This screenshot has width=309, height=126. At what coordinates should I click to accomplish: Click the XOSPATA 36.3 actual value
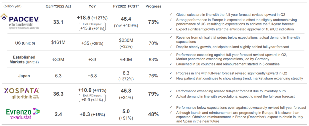pos(59,94)
